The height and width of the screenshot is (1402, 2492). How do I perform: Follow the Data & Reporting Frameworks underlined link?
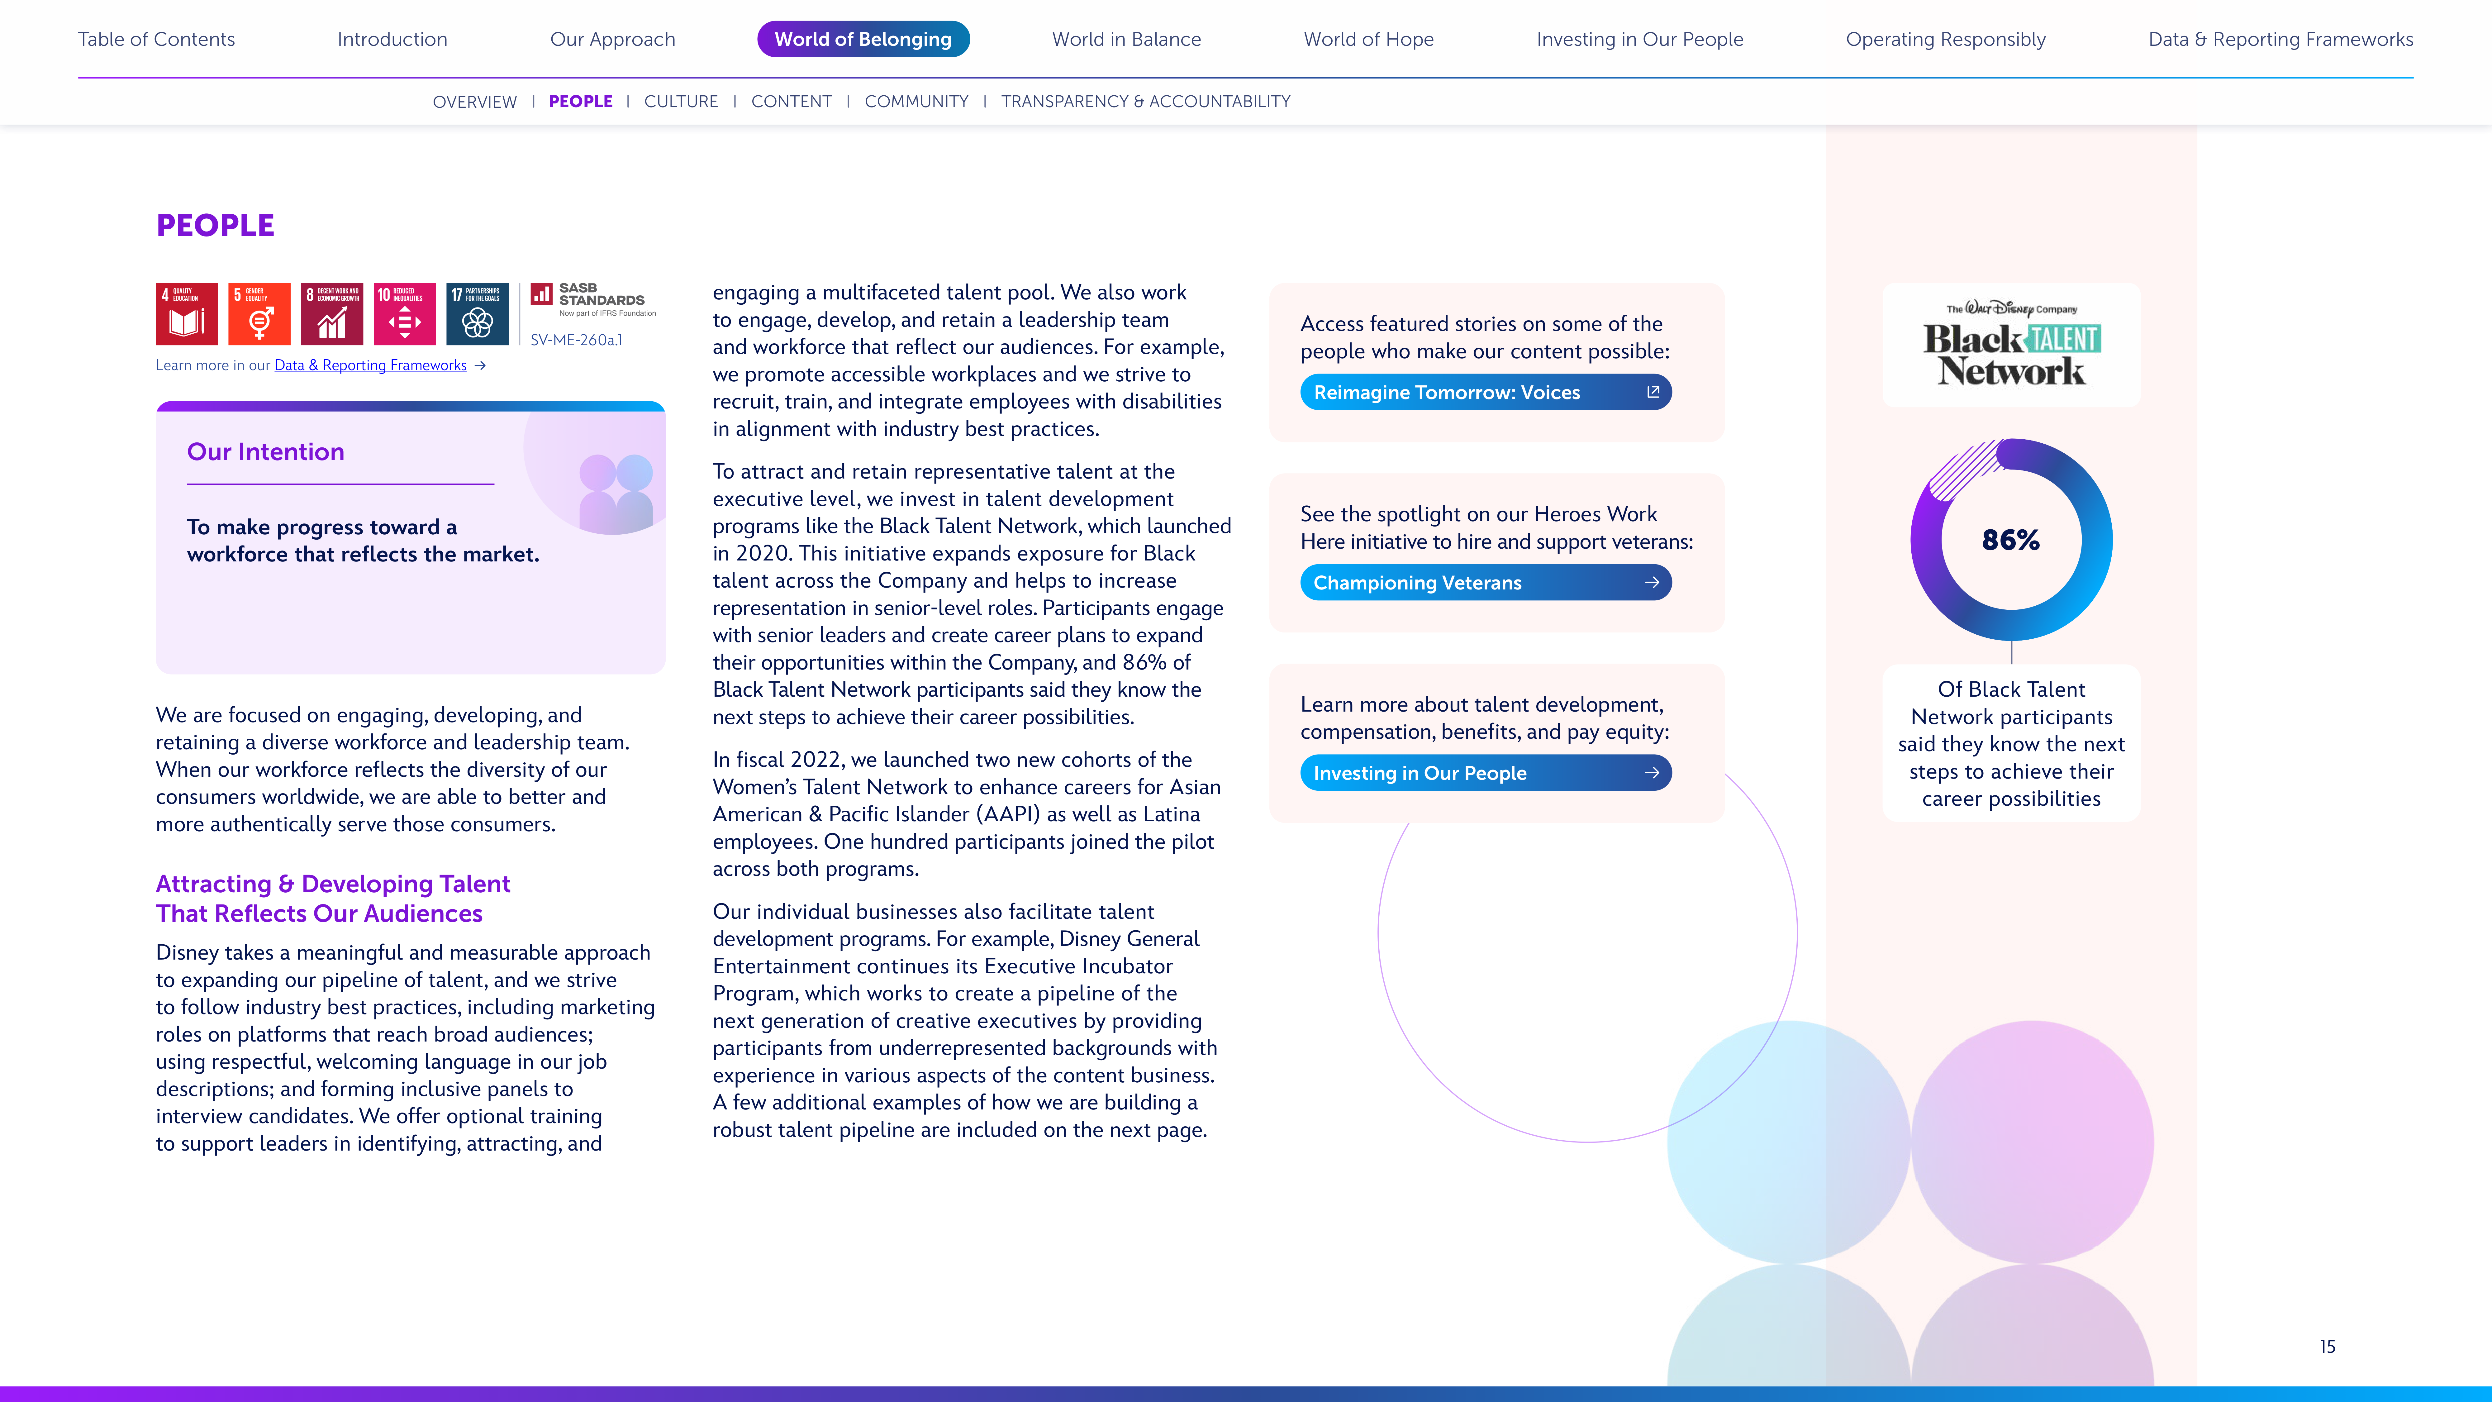370,366
